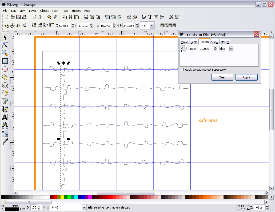
Task: Save the document with the disk icon
Action: pyautogui.click(x=18, y=17)
